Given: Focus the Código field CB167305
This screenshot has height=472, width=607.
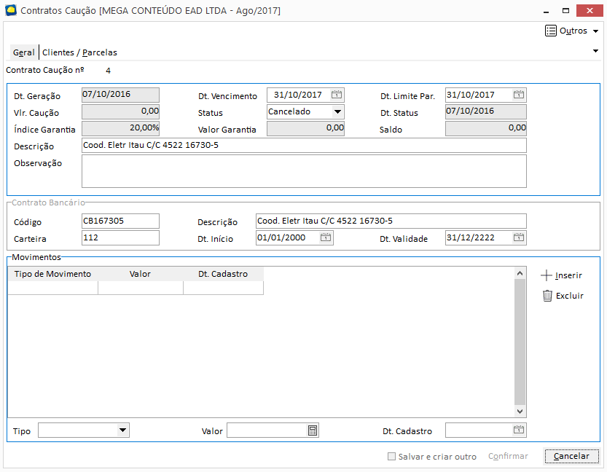Looking at the screenshot, I should point(120,221).
